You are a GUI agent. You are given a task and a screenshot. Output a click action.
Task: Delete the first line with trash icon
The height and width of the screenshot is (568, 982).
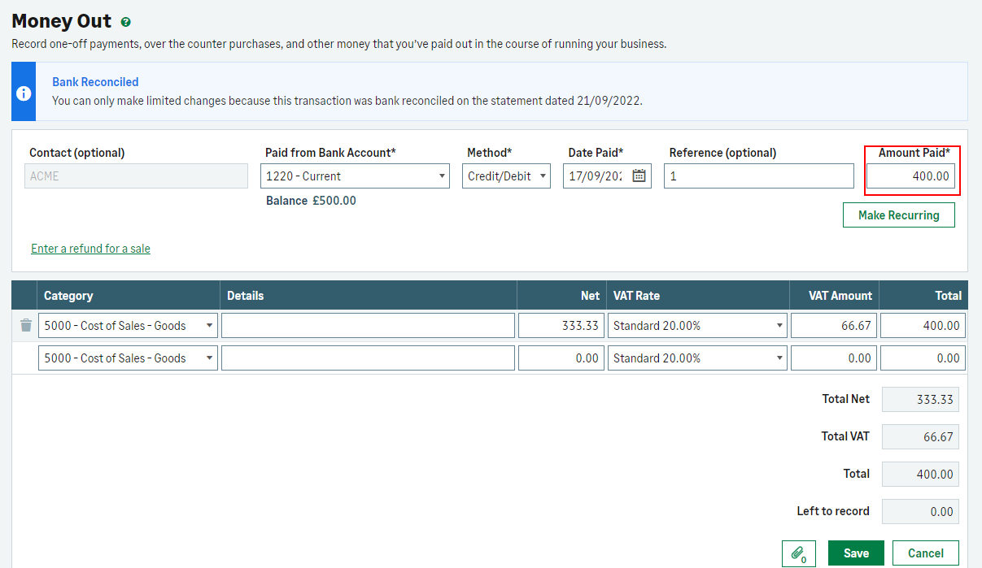26,326
